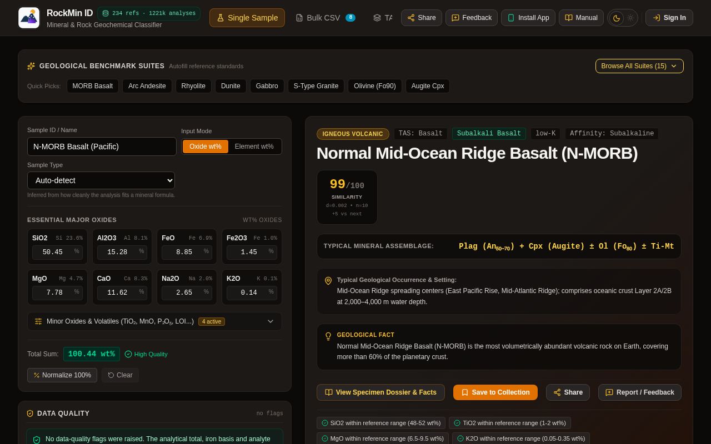Pick Rhyolite quick pick
711x444 pixels.
tap(193, 86)
